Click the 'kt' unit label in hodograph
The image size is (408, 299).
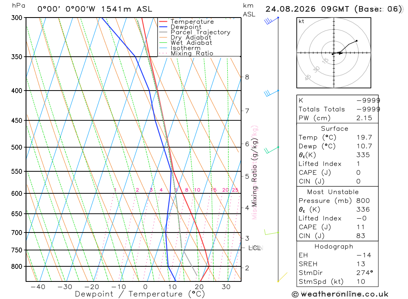pyautogui.click(x=302, y=21)
